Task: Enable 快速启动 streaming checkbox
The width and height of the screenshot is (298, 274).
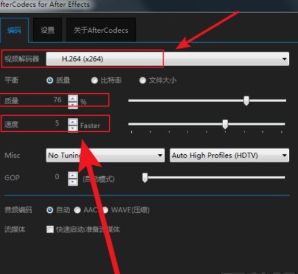Action: 50,229
